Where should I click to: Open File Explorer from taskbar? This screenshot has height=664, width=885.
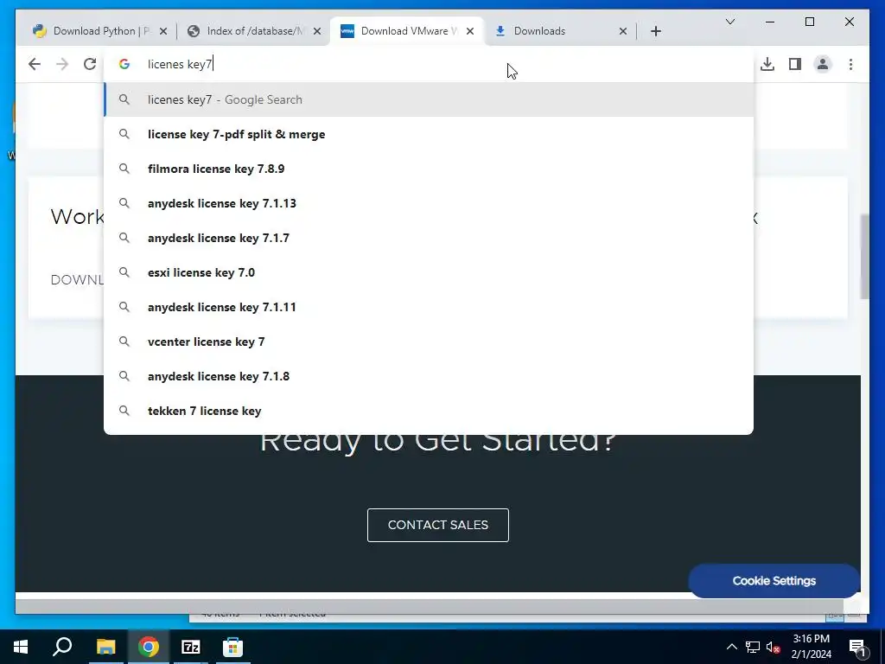click(105, 647)
